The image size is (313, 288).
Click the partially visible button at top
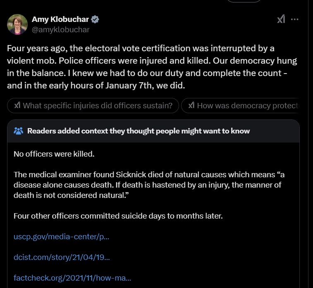(244, 1)
